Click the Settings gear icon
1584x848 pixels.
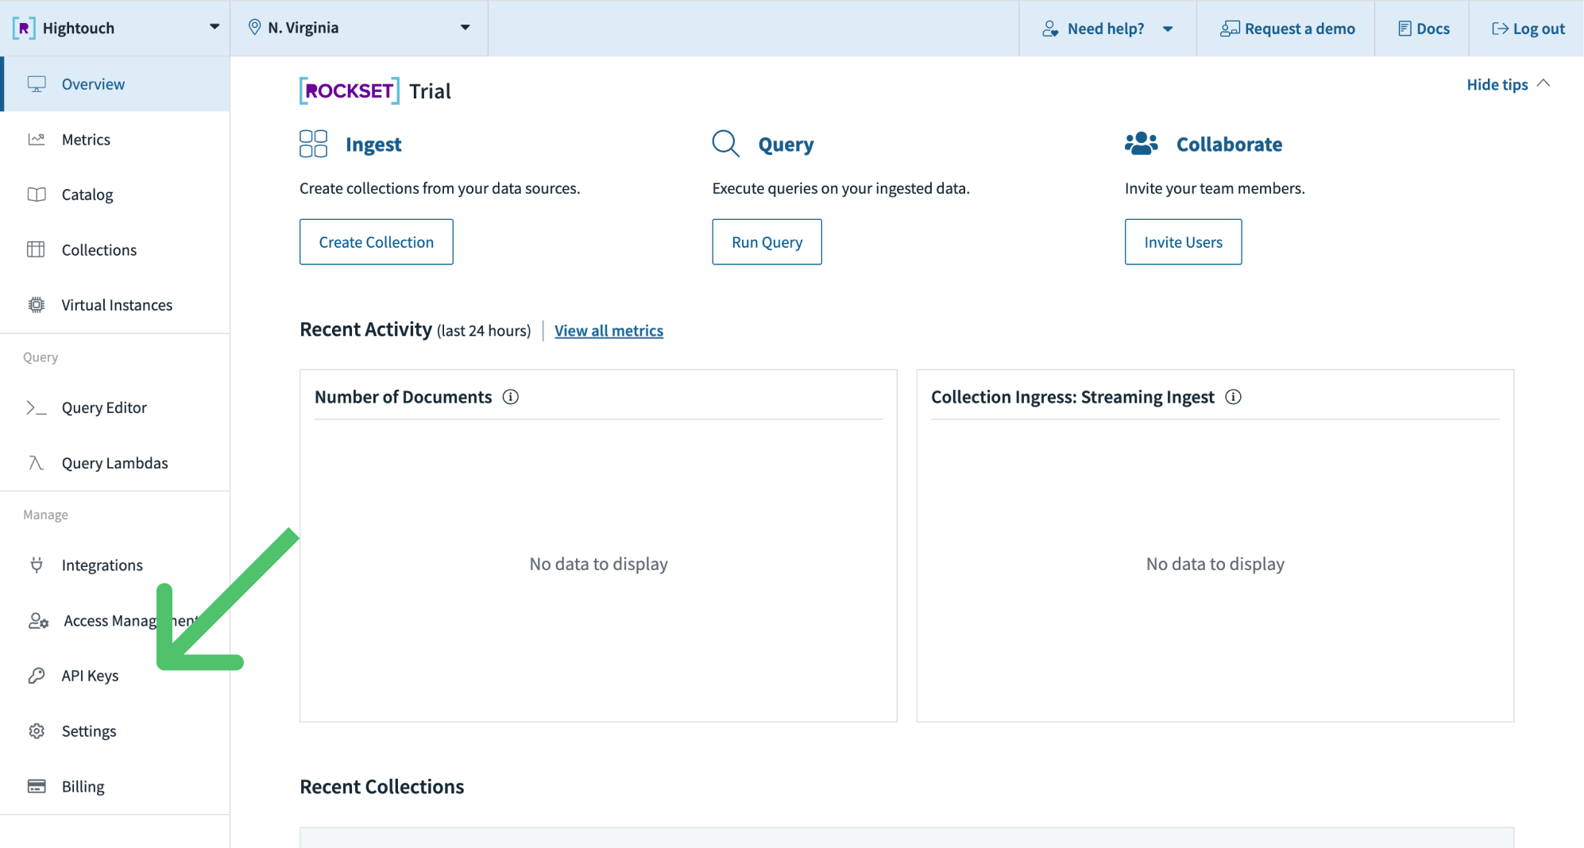(x=37, y=731)
